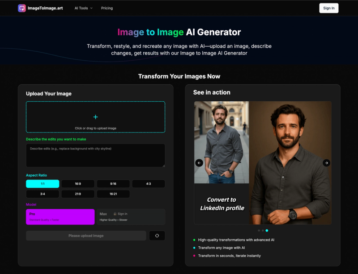Click Image to Image AI Generator title
Screen dimensions: 358x274
[x=179, y=32]
